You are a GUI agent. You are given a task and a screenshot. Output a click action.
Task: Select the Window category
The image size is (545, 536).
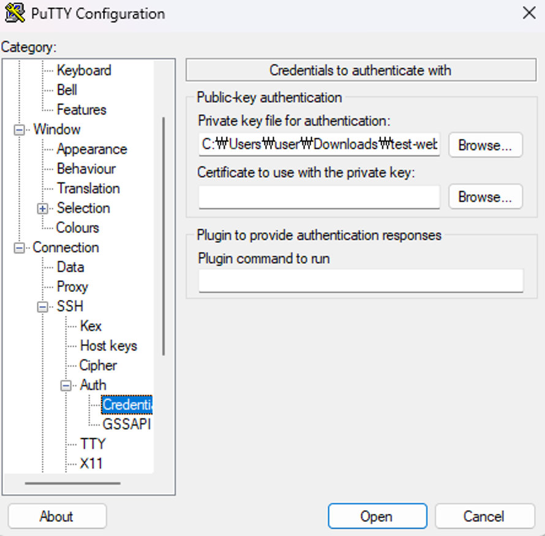pyautogui.click(x=57, y=129)
